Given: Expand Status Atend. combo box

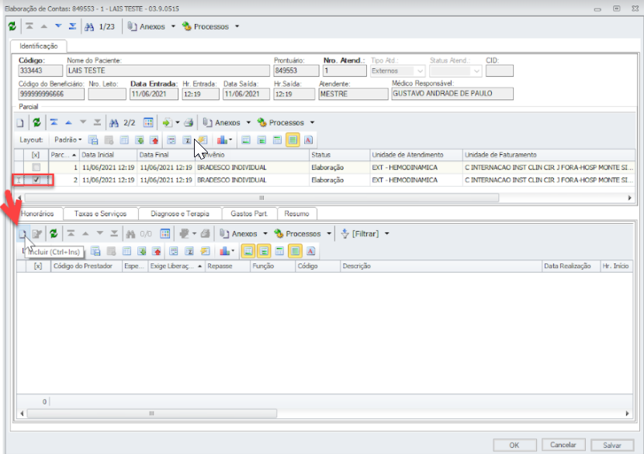Looking at the screenshot, I should tap(476, 71).
